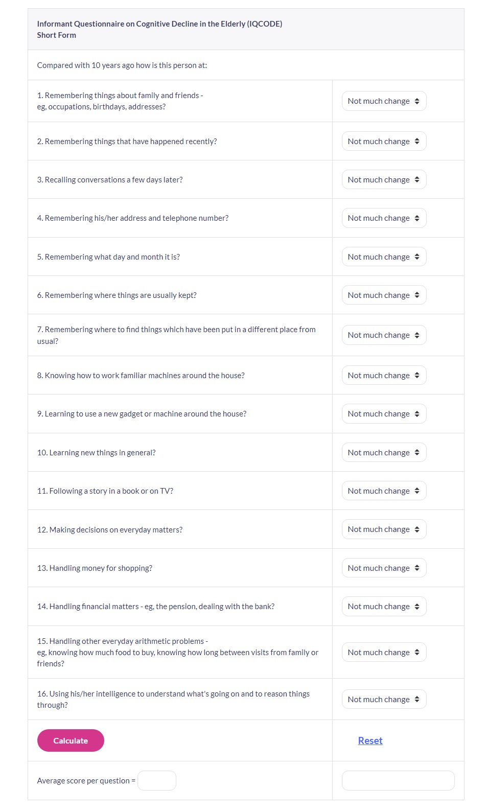486x812 pixels.
Task: Click the Reset link
Action: point(370,741)
